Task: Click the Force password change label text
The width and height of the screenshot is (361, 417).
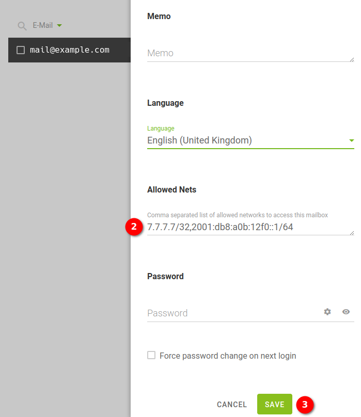Action: point(228,356)
